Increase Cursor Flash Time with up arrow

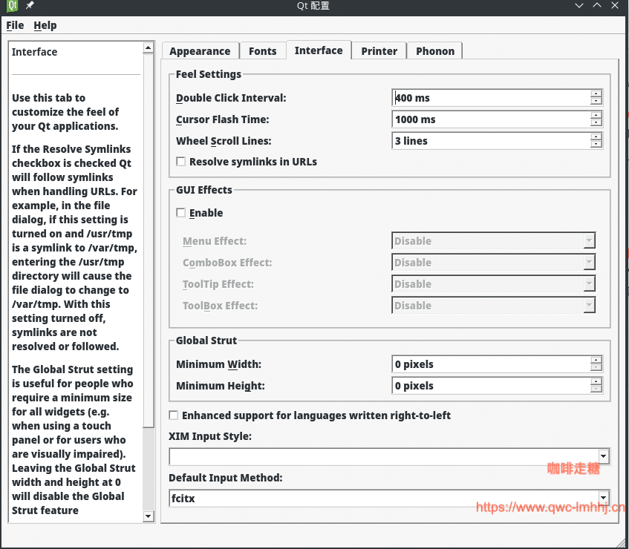click(x=596, y=116)
